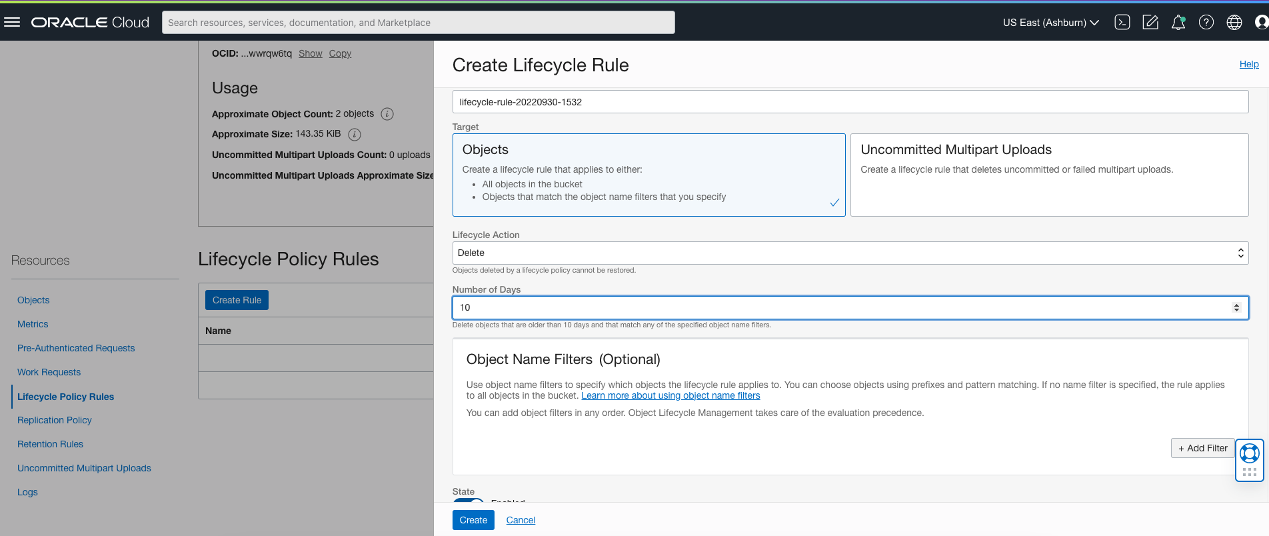
Task: Go to Pre-Authenticated Requests resource
Action: click(x=76, y=348)
